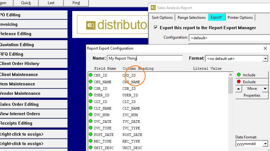Open field Properties button

click(252, 95)
